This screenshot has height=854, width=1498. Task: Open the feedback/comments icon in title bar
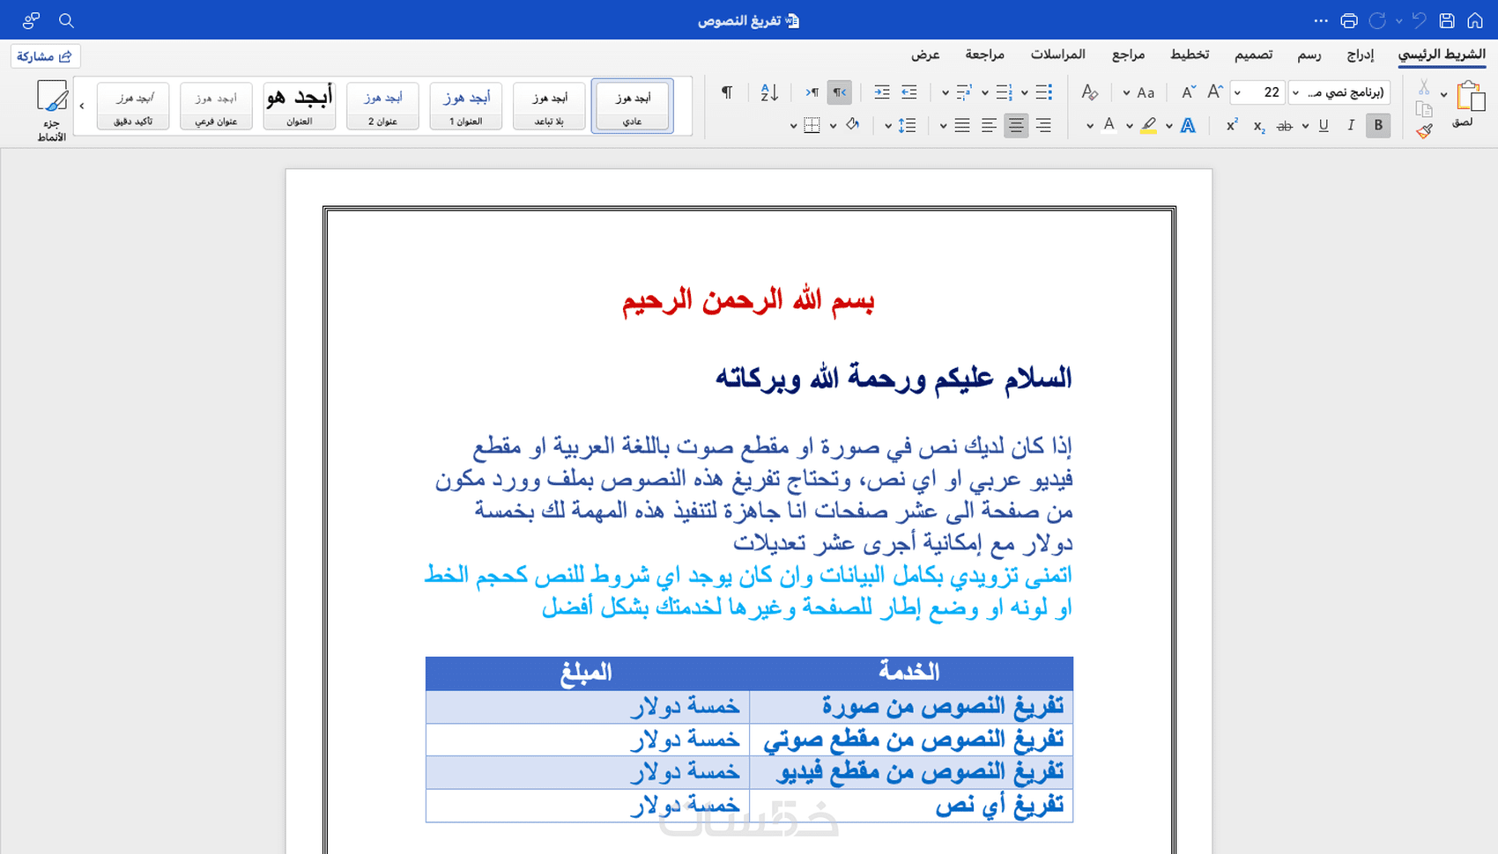(x=32, y=20)
